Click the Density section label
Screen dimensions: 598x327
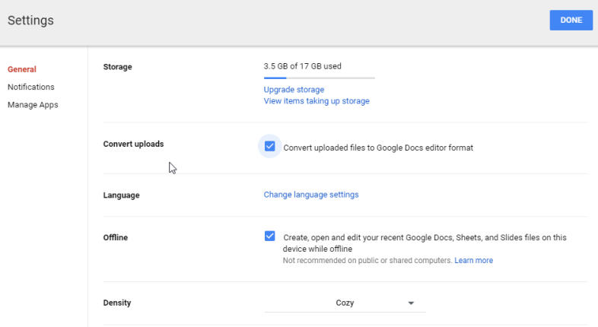pos(116,303)
